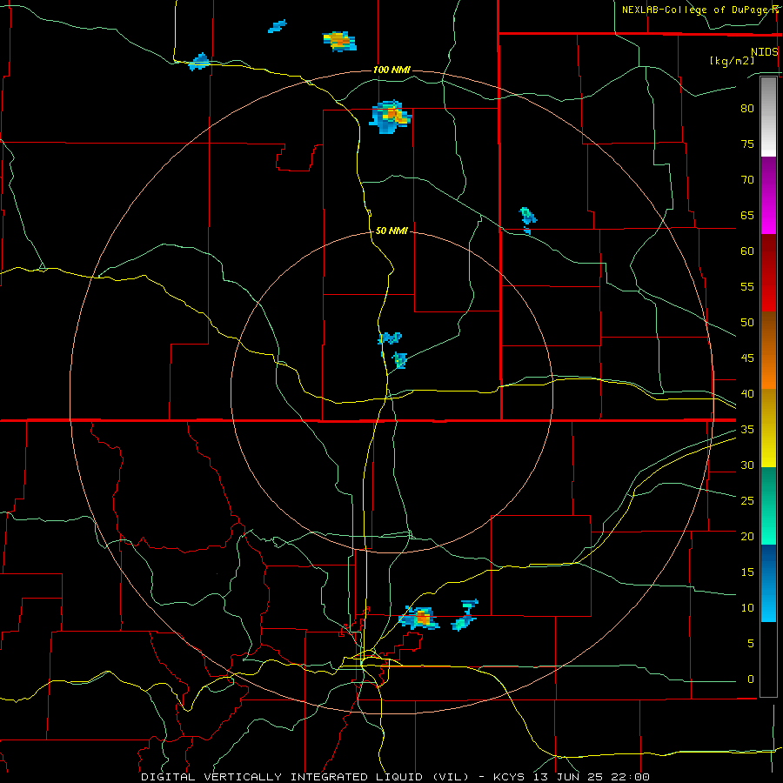Click the 20 value on the scale
Viewport: 783px width, 783px height.
tap(747, 536)
